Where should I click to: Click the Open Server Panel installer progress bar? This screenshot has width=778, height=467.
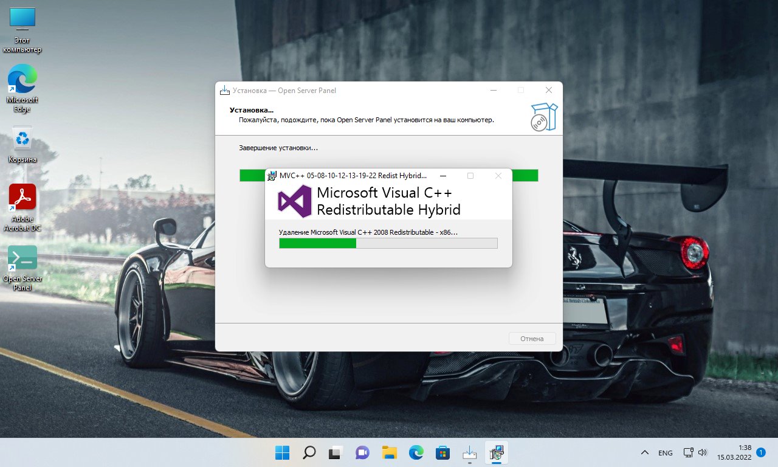[389, 175]
